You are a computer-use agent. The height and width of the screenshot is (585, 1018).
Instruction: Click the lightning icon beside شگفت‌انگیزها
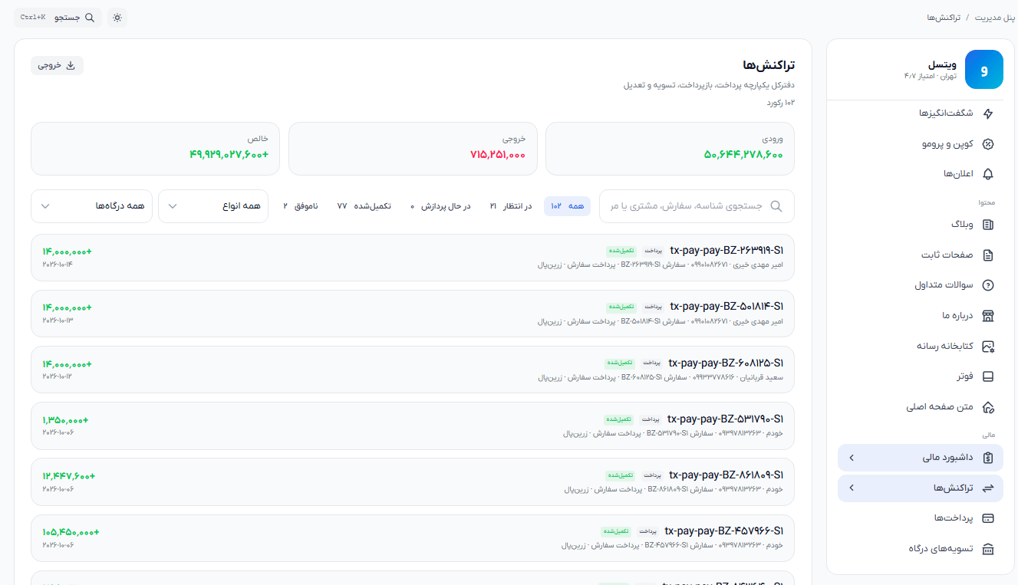point(988,113)
